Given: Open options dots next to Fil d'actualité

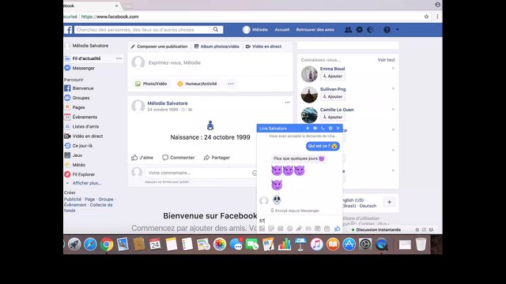Looking at the screenshot, I should 119,58.
